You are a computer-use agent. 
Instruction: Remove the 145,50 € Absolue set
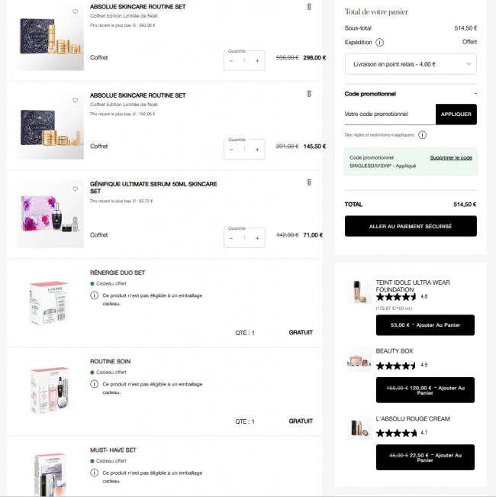click(309, 93)
